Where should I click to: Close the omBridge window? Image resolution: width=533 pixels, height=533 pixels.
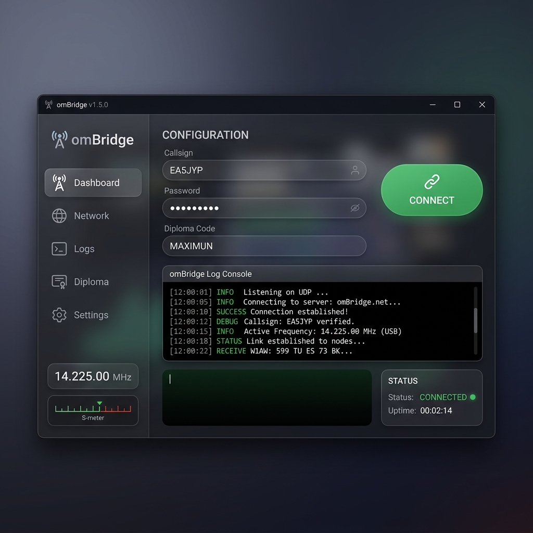click(x=482, y=105)
